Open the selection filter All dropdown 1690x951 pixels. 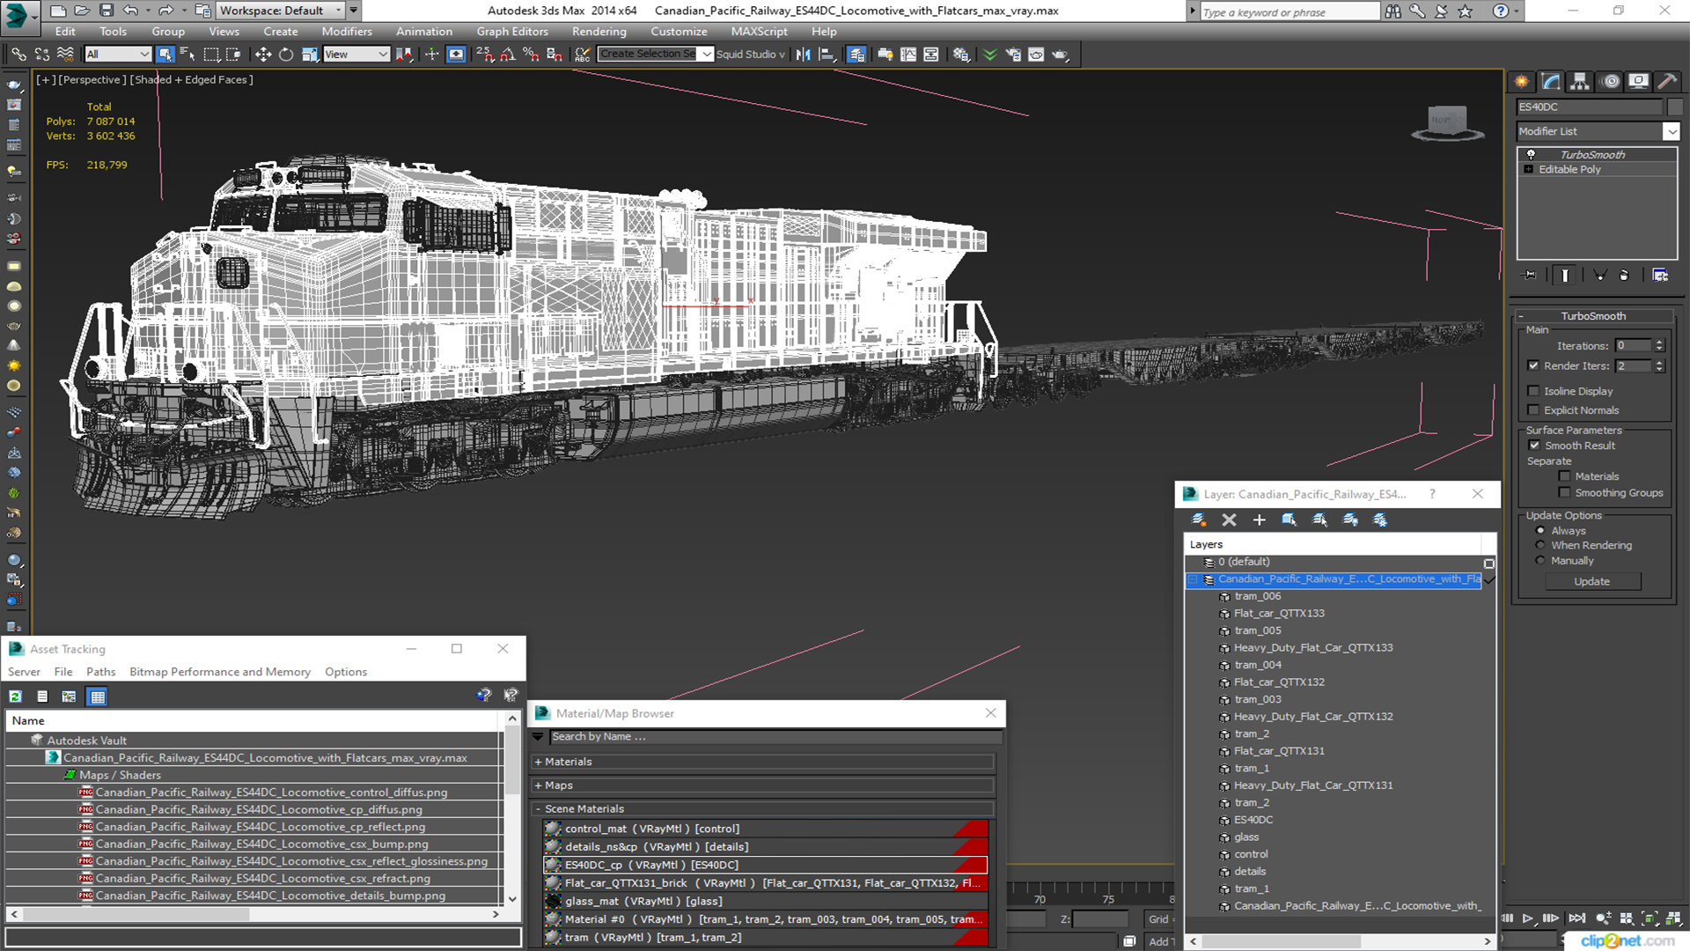pyautogui.click(x=118, y=55)
